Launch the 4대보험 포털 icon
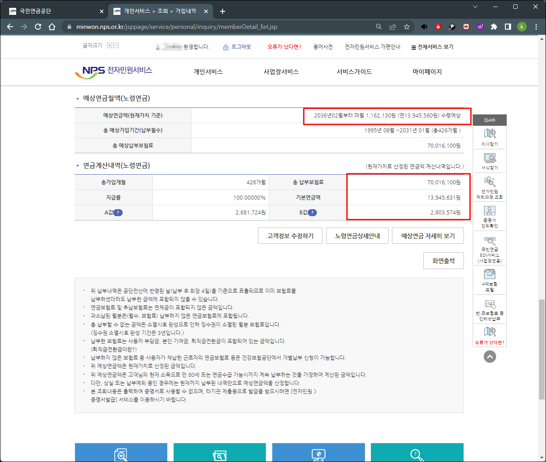This screenshot has height=462, width=546. pos(490,279)
